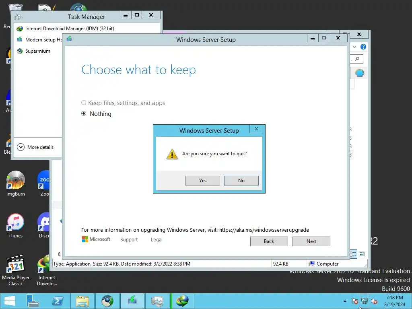Click the Next button in Setup
Viewport: 412px width, 309px height.
(x=311, y=241)
